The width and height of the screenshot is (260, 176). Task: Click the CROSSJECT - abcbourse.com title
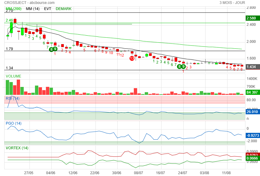(29, 3)
